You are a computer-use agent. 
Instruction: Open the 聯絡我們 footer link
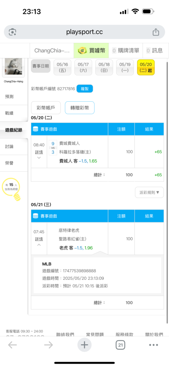point(66,334)
